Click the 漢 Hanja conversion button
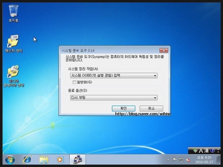The image size is (223, 167). 206,151
